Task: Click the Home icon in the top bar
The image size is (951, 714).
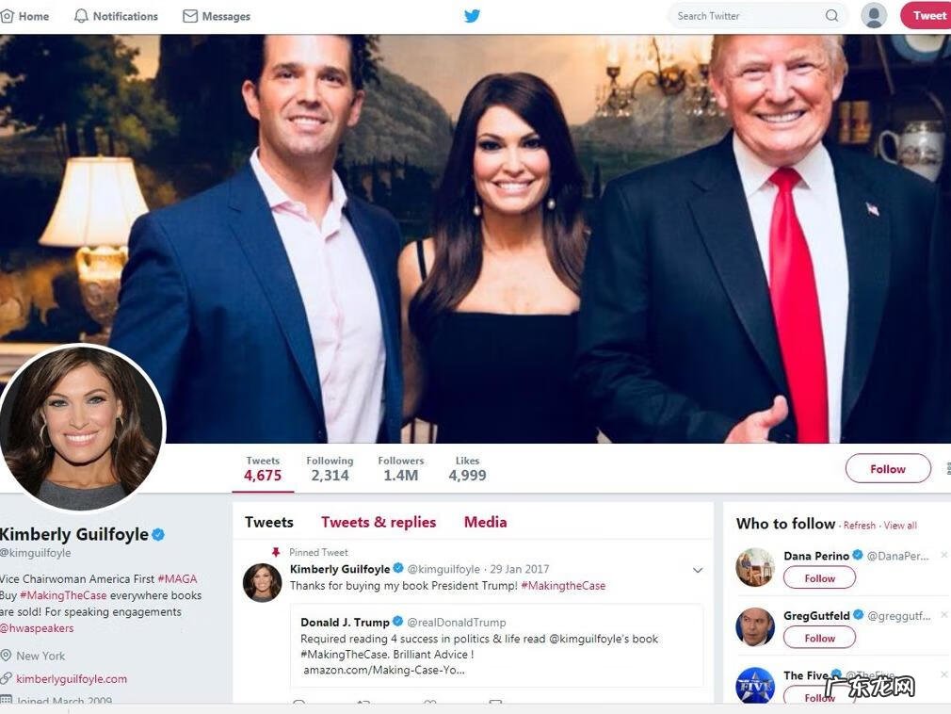Action: tap(8, 16)
